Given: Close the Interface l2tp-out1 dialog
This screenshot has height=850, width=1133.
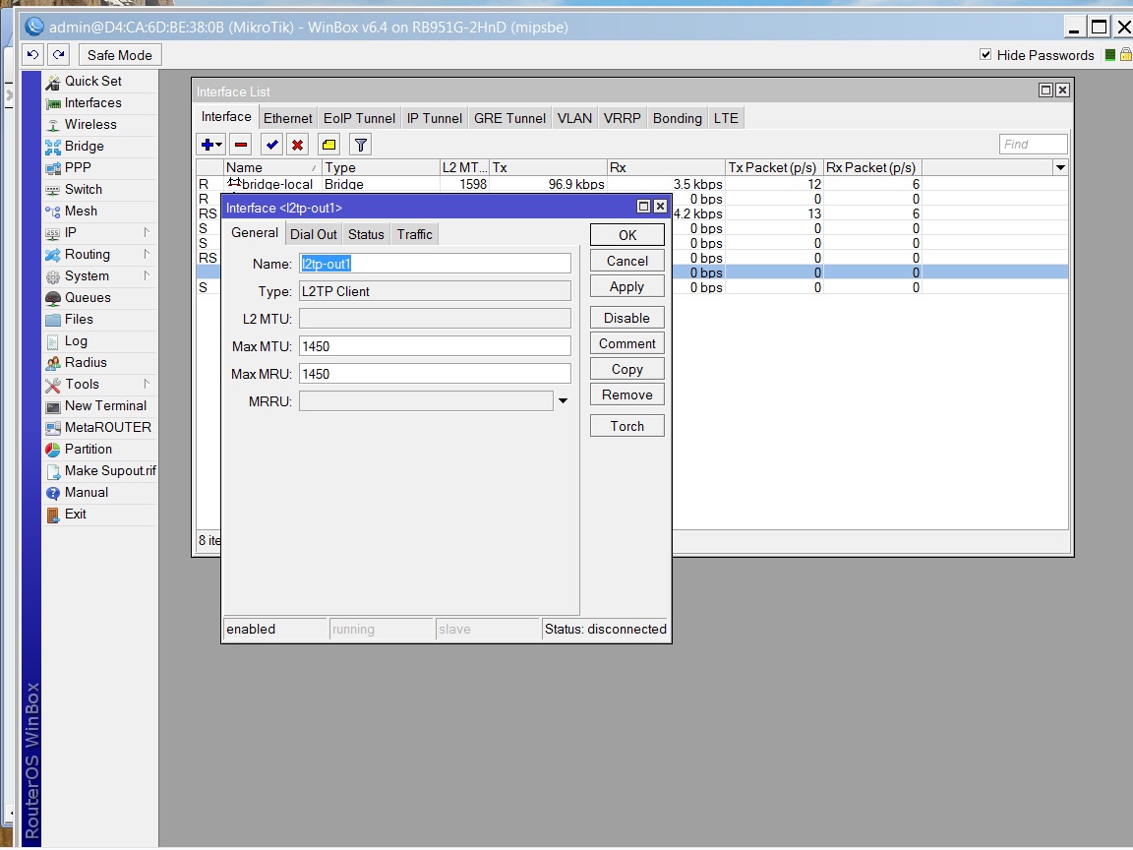Looking at the screenshot, I should point(660,207).
